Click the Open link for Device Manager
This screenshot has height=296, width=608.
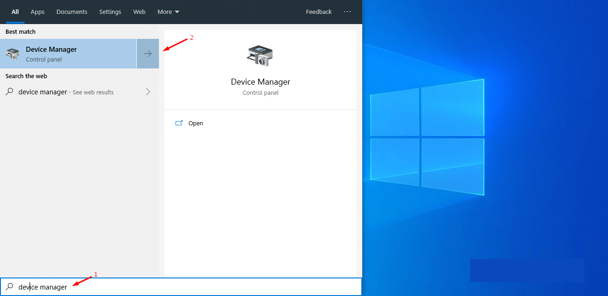[195, 123]
